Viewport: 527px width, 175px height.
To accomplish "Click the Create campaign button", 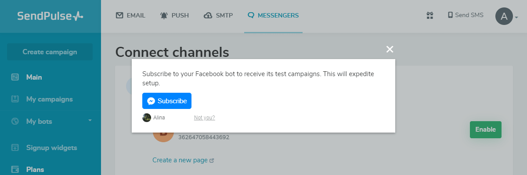I will click(50, 52).
